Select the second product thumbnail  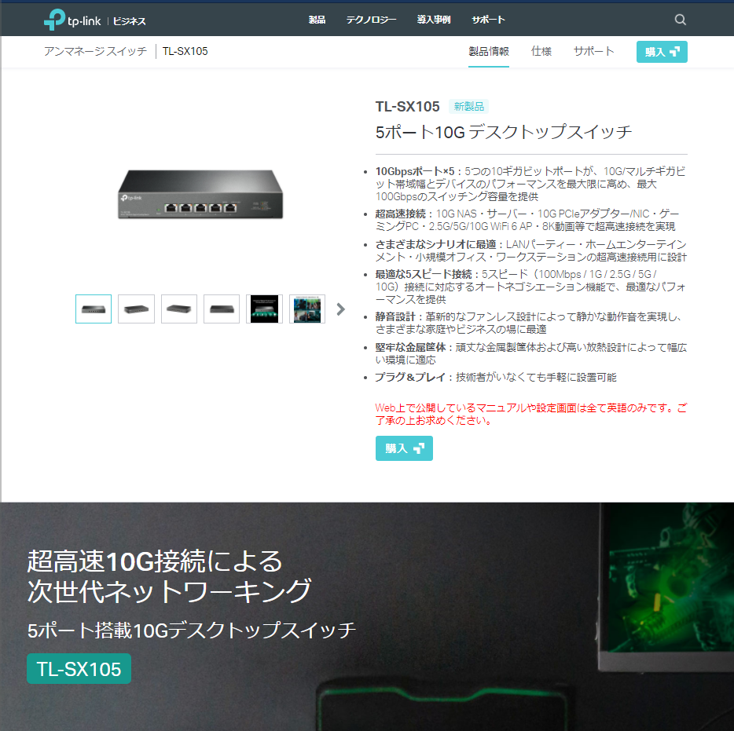point(136,309)
